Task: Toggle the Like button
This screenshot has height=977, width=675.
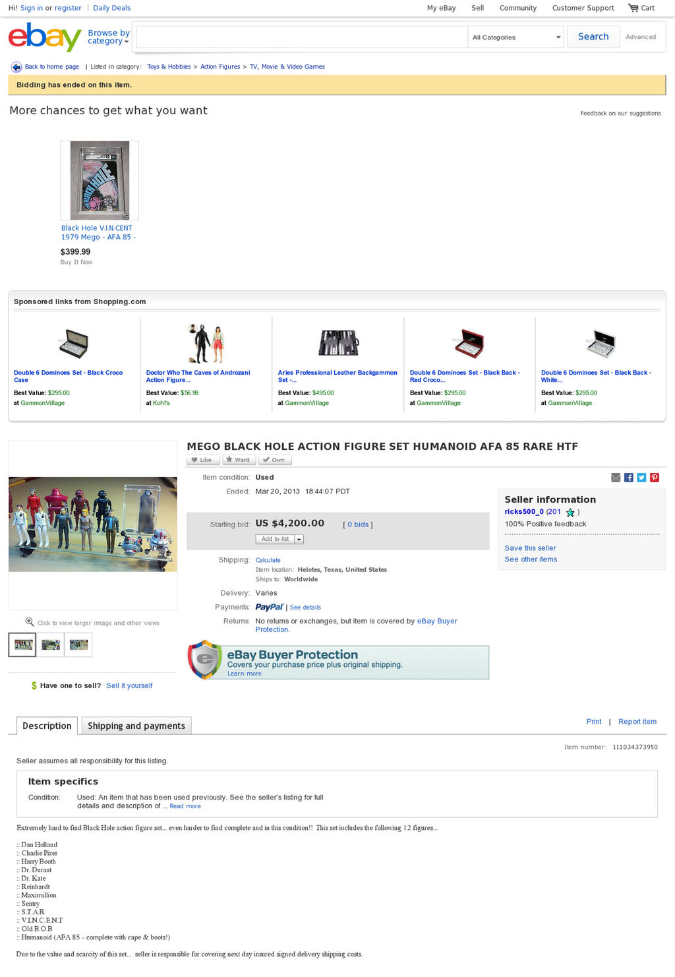Action: tap(203, 460)
